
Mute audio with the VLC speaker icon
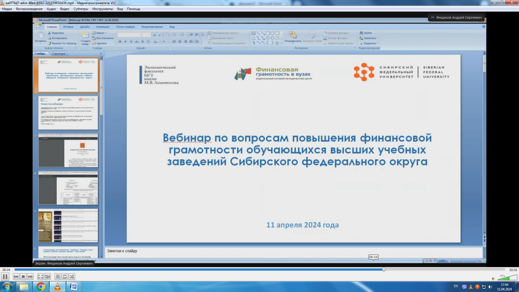click(494, 278)
